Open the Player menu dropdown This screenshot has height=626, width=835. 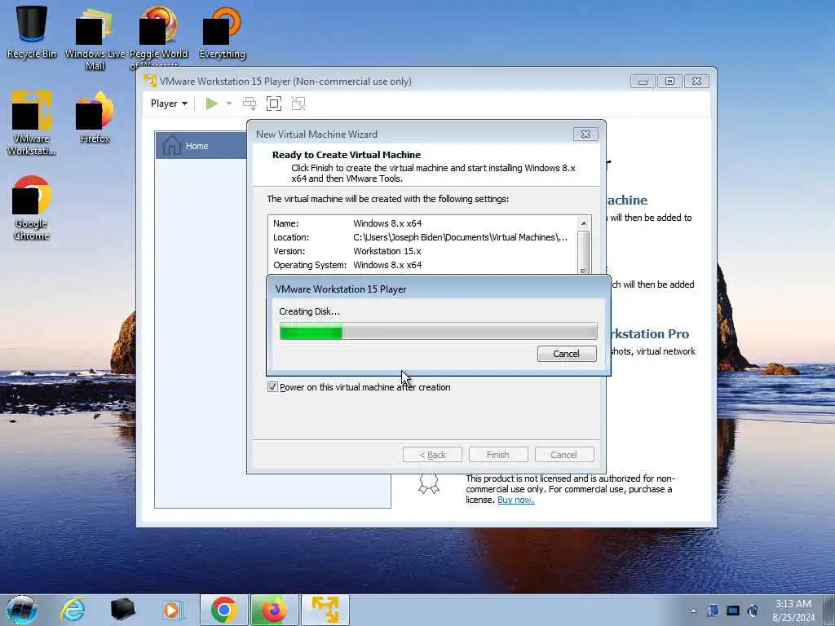[x=169, y=104]
